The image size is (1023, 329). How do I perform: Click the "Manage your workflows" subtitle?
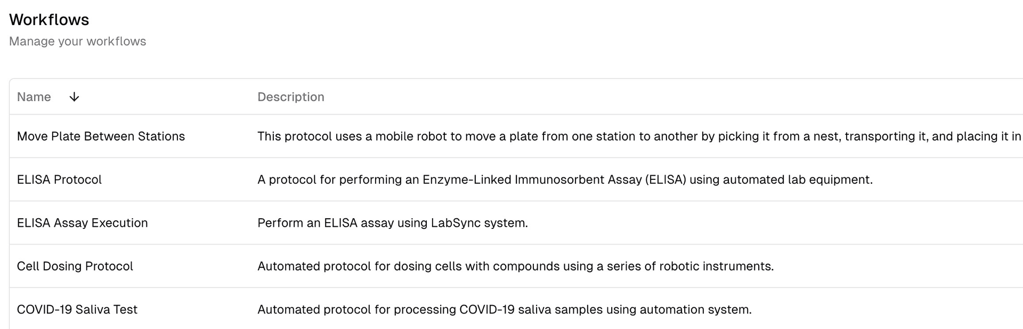tap(77, 42)
